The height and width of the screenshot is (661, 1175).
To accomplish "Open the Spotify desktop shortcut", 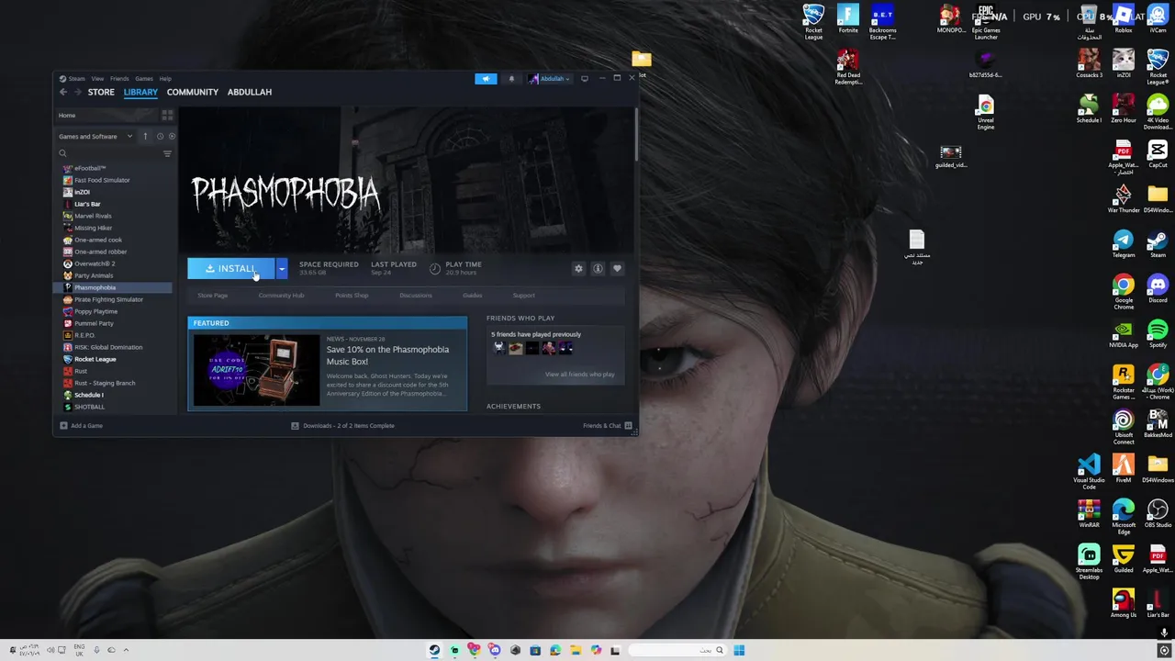I will pyautogui.click(x=1158, y=335).
